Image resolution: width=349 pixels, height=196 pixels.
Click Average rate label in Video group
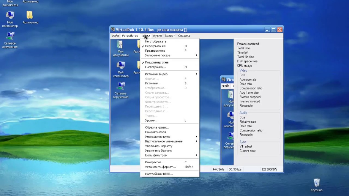[248, 79]
